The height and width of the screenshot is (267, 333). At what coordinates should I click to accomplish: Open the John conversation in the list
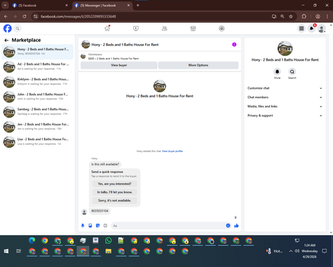pyautogui.click(x=37, y=97)
